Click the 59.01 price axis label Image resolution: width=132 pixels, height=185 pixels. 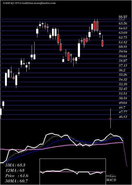[123, 56]
